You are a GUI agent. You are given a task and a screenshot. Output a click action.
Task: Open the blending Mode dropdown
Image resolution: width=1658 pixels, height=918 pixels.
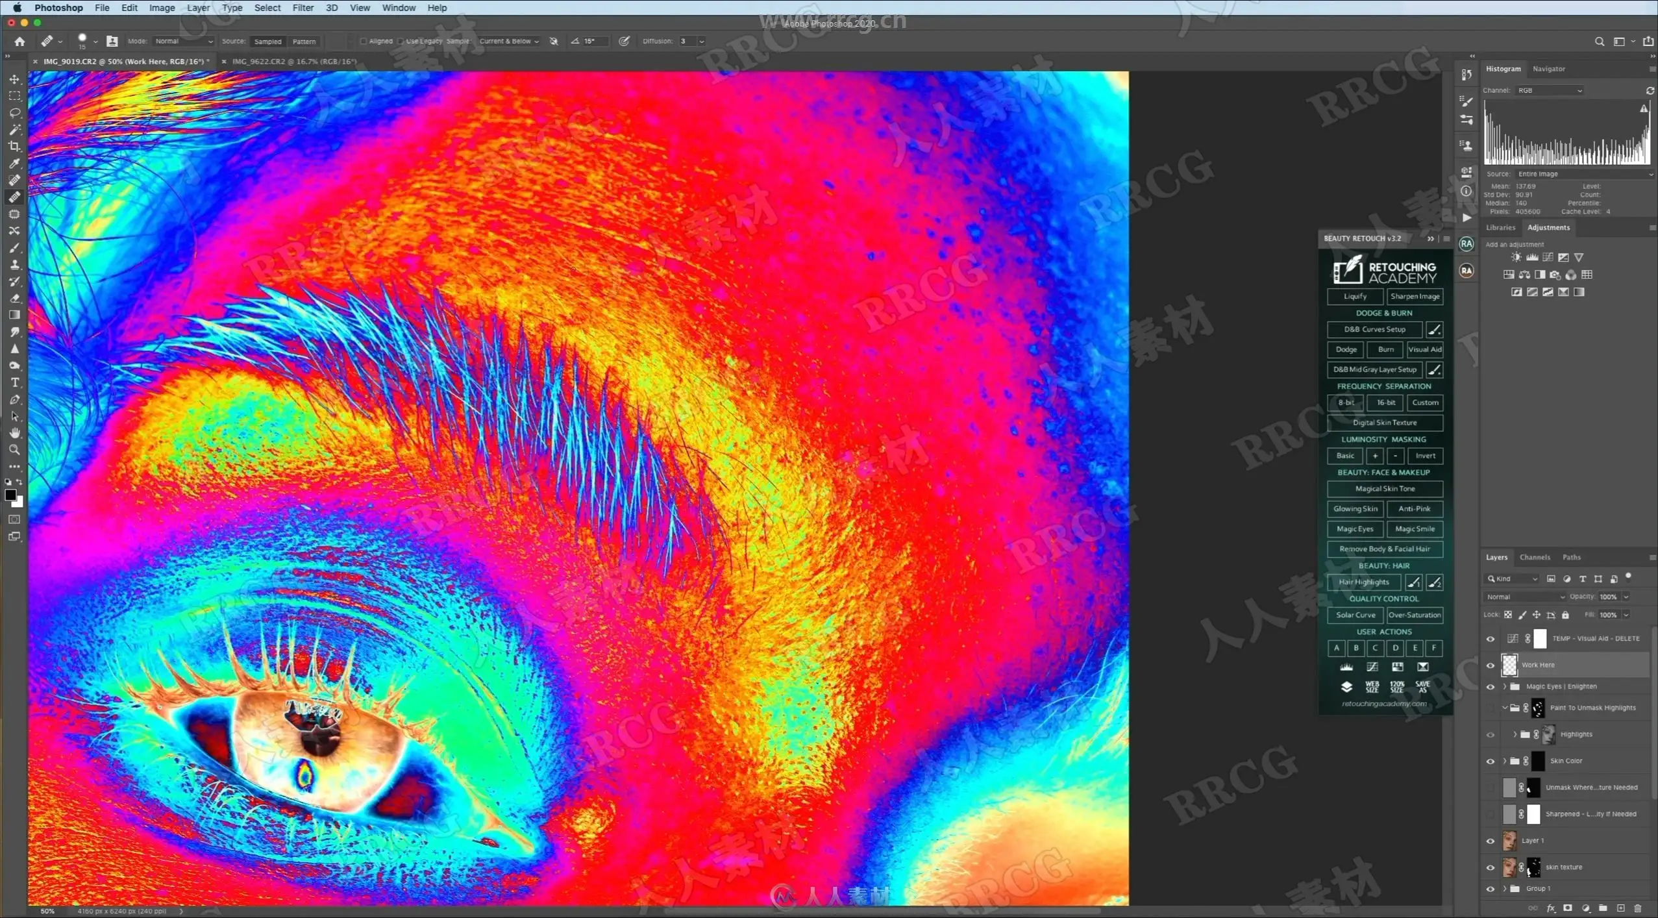pyautogui.click(x=183, y=41)
